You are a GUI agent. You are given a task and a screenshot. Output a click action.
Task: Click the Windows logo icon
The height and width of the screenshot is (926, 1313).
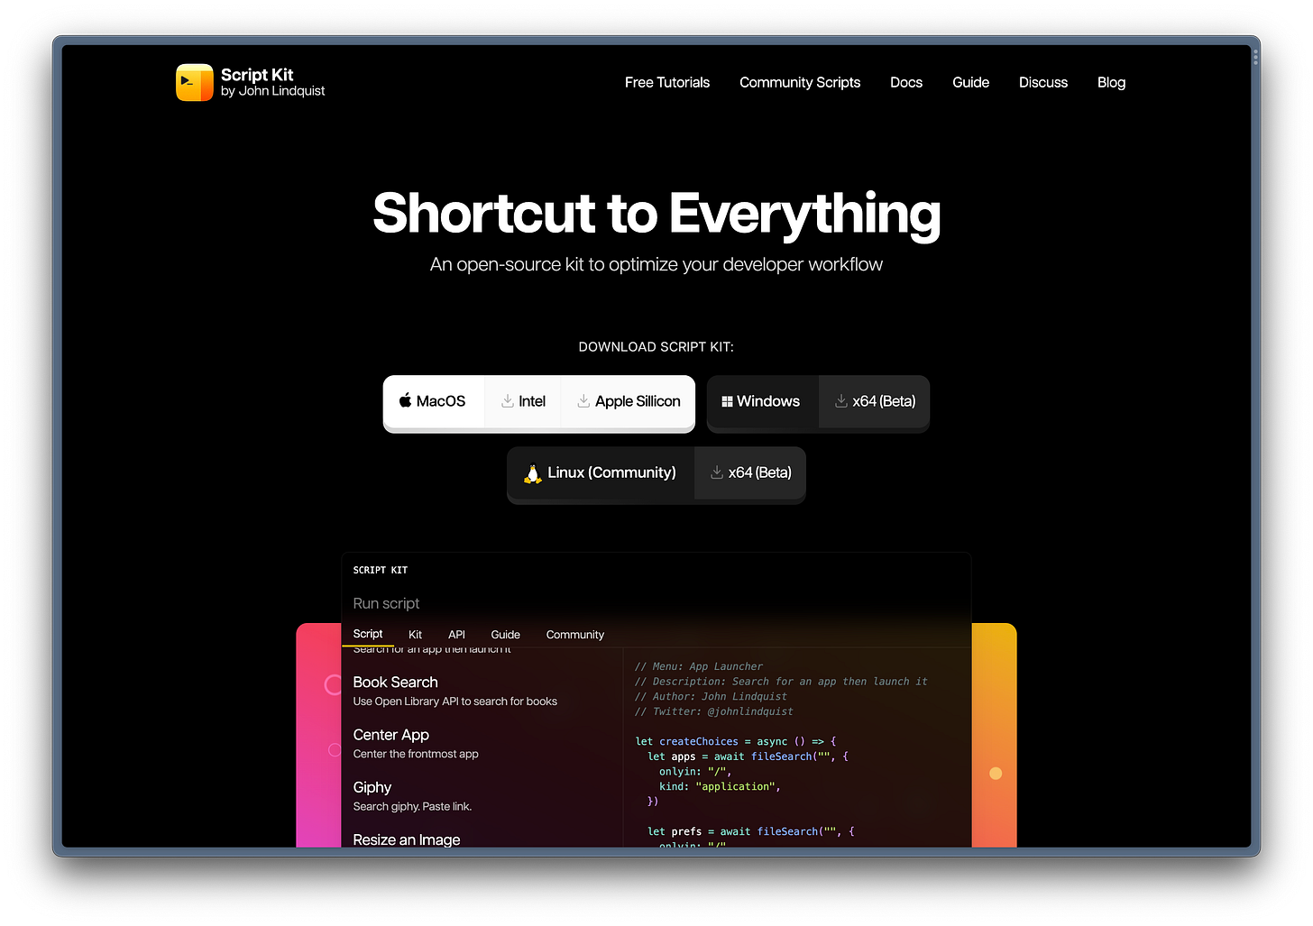(x=727, y=401)
